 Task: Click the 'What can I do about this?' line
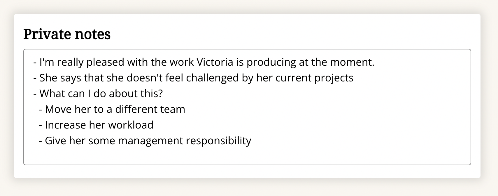click(x=98, y=94)
